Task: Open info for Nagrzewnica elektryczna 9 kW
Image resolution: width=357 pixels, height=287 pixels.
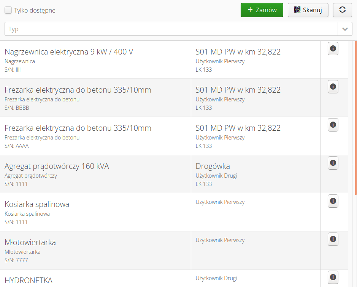Action: point(333,49)
